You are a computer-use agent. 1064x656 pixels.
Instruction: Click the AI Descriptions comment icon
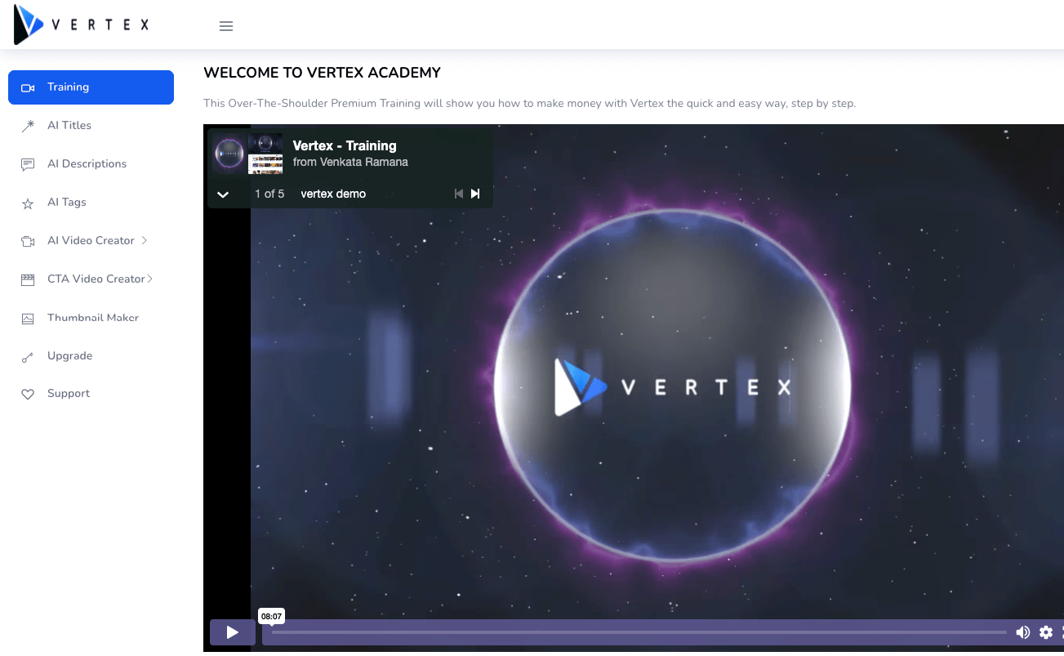coord(29,163)
